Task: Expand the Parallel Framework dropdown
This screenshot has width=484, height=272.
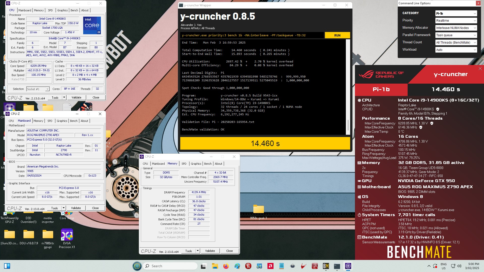Action: point(456,35)
